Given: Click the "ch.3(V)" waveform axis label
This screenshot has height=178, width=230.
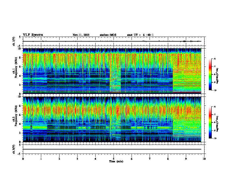Looking at the screenshot, I should (x=14, y=149).
